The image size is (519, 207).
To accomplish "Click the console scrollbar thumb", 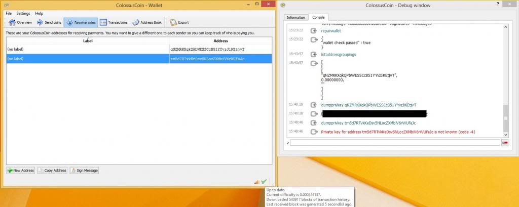I will tap(505, 118).
